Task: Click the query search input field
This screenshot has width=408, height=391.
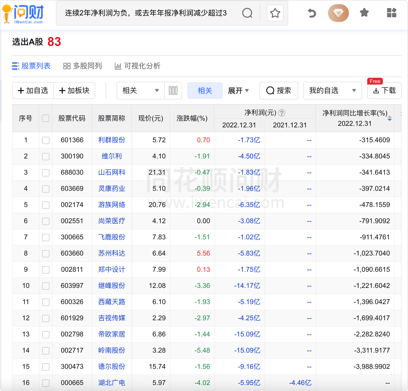Action: click(x=146, y=13)
